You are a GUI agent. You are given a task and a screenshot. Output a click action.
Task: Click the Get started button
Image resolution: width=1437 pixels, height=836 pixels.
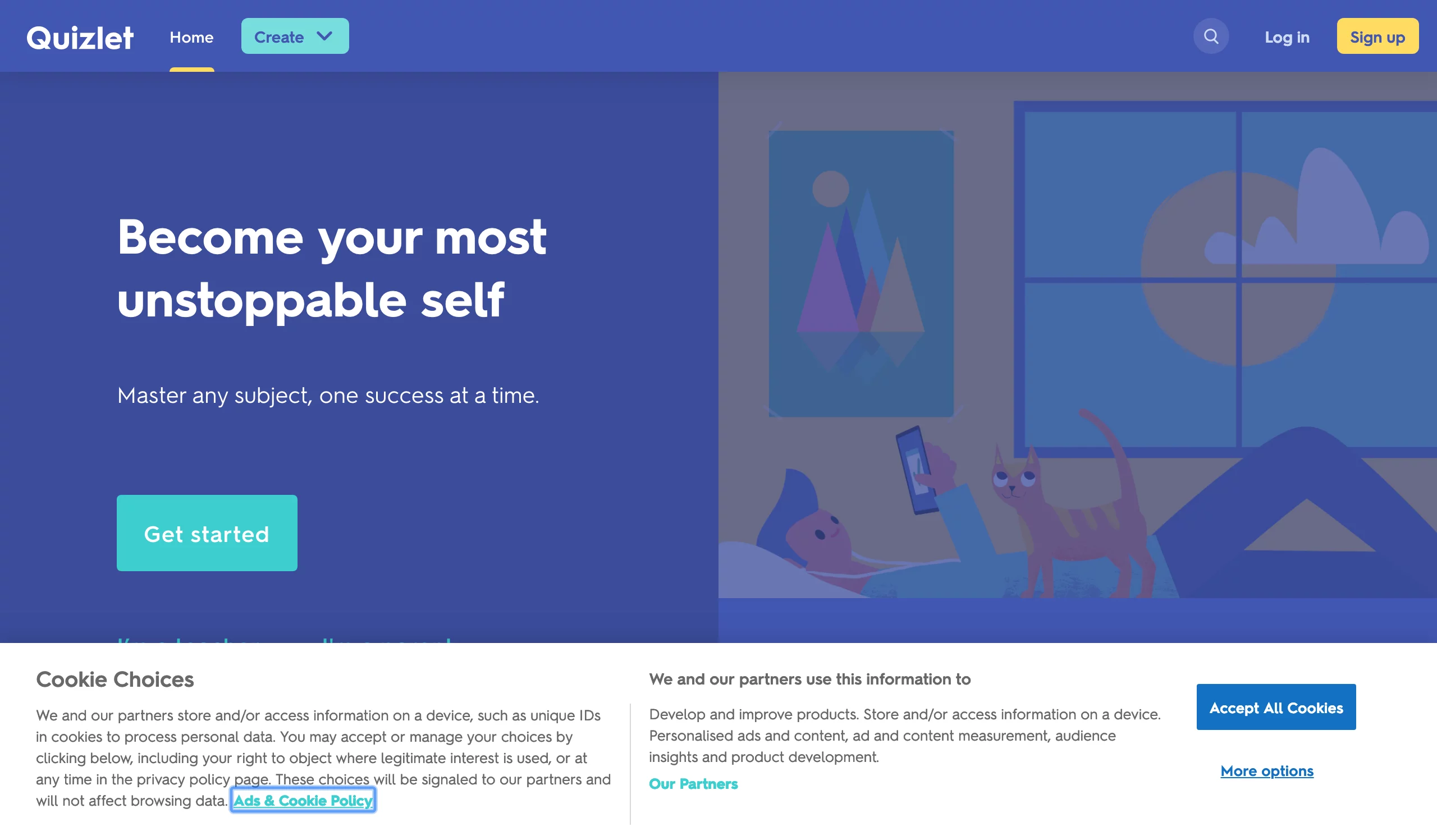(206, 532)
